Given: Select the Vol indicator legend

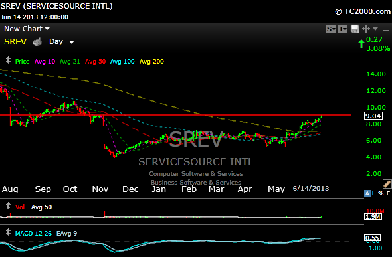Looking at the screenshot, I should 20,207.
